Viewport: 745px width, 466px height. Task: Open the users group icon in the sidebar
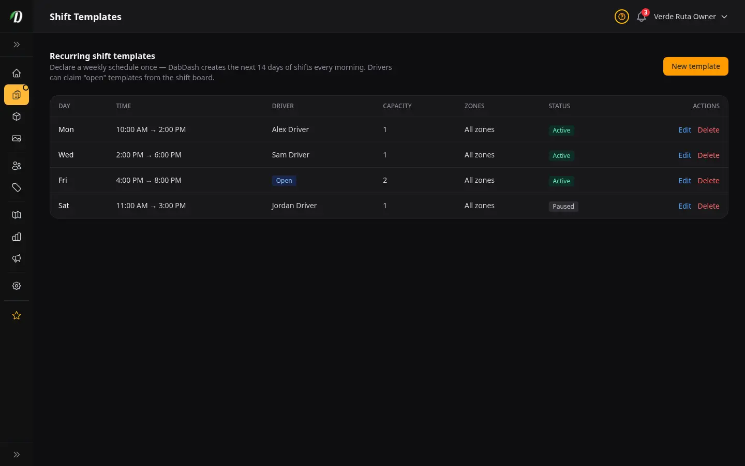coord(17,166)
